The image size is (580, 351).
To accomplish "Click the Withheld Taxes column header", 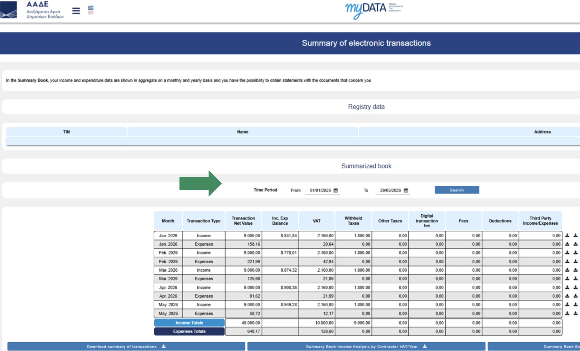I will tap(353, 221).
